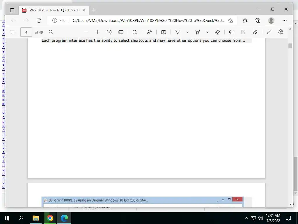Switch to the Win10XPE How To Quick Start tab
This screenshot has width=298, height=224.
[54, 10]
